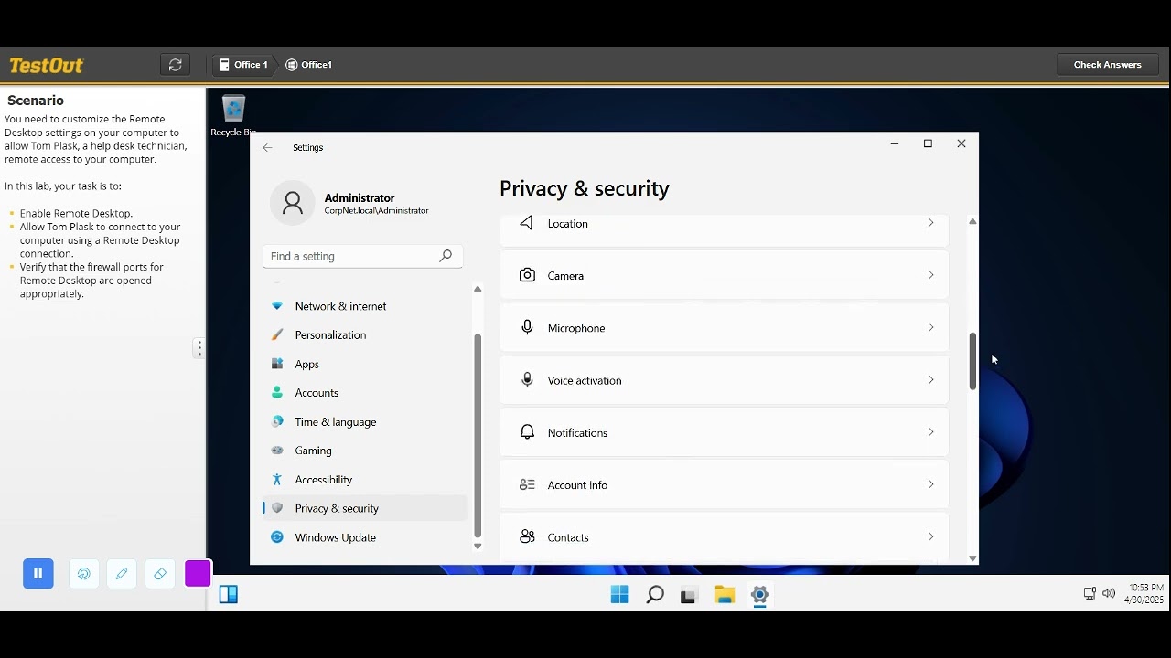The width and height of the screenshot is (1171, 658).
Task: Click the Widgets icon on taskbar left
Action: pyautogui.click(x=229, y=595)
